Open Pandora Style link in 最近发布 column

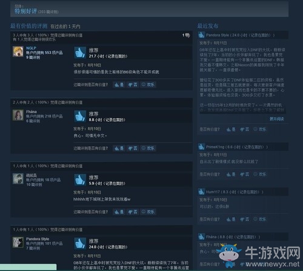218,35
